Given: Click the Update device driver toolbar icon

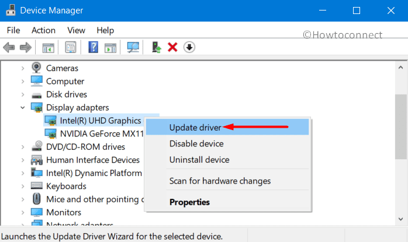Looking at the screenshot, I should 157,47.
